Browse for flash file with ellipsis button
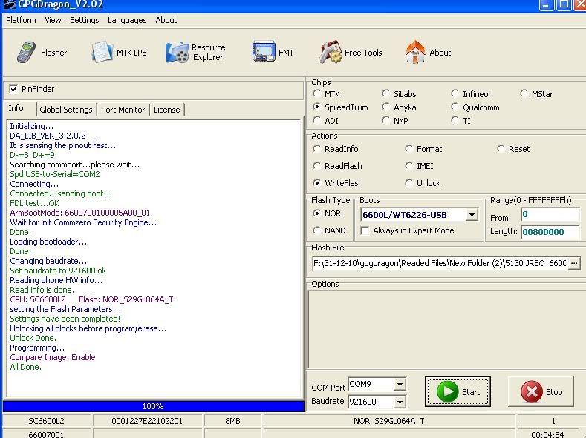The image size is (586, 438). coord(574,263)
